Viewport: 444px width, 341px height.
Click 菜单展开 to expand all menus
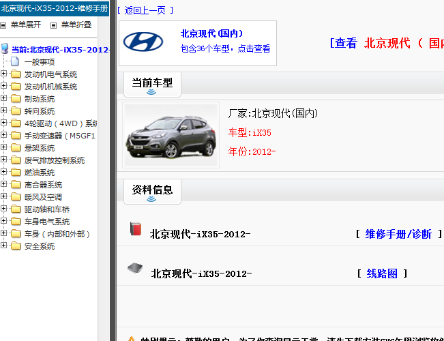[x=26, y=25]
